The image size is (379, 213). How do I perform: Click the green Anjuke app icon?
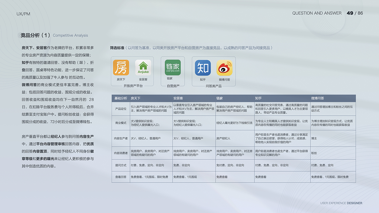(x=143, y=67)
